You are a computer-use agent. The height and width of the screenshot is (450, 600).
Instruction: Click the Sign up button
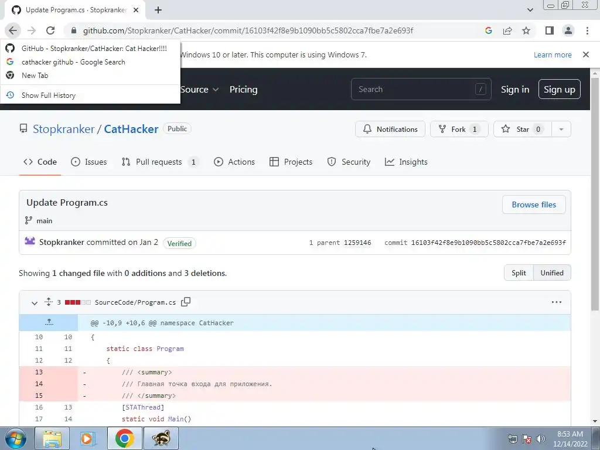(559, 89)
